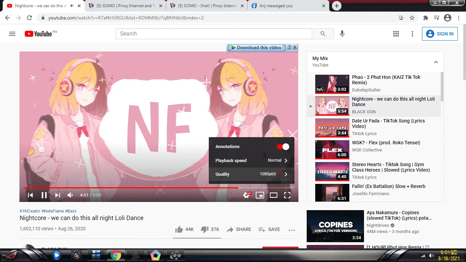Screen dimensions: 466x262
Task: Toggle the Annotations switch off
Action: pos(283,147)
